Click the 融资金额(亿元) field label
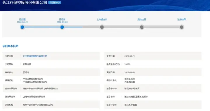The height and width of the screenshot is (111, 210). tap(113, 64)
